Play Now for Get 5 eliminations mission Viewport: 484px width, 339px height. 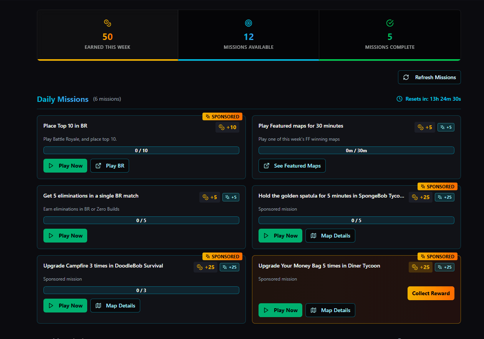coord(65,236)
